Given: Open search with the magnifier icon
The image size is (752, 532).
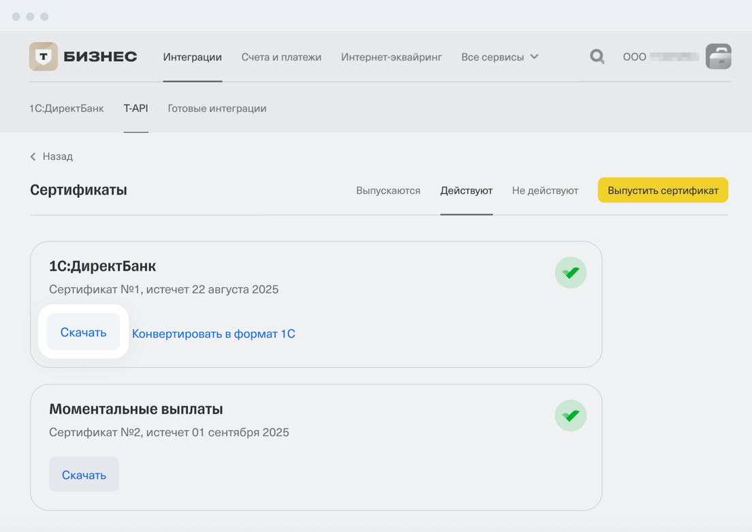Looking at the screenshot, I should coord(597,56).
